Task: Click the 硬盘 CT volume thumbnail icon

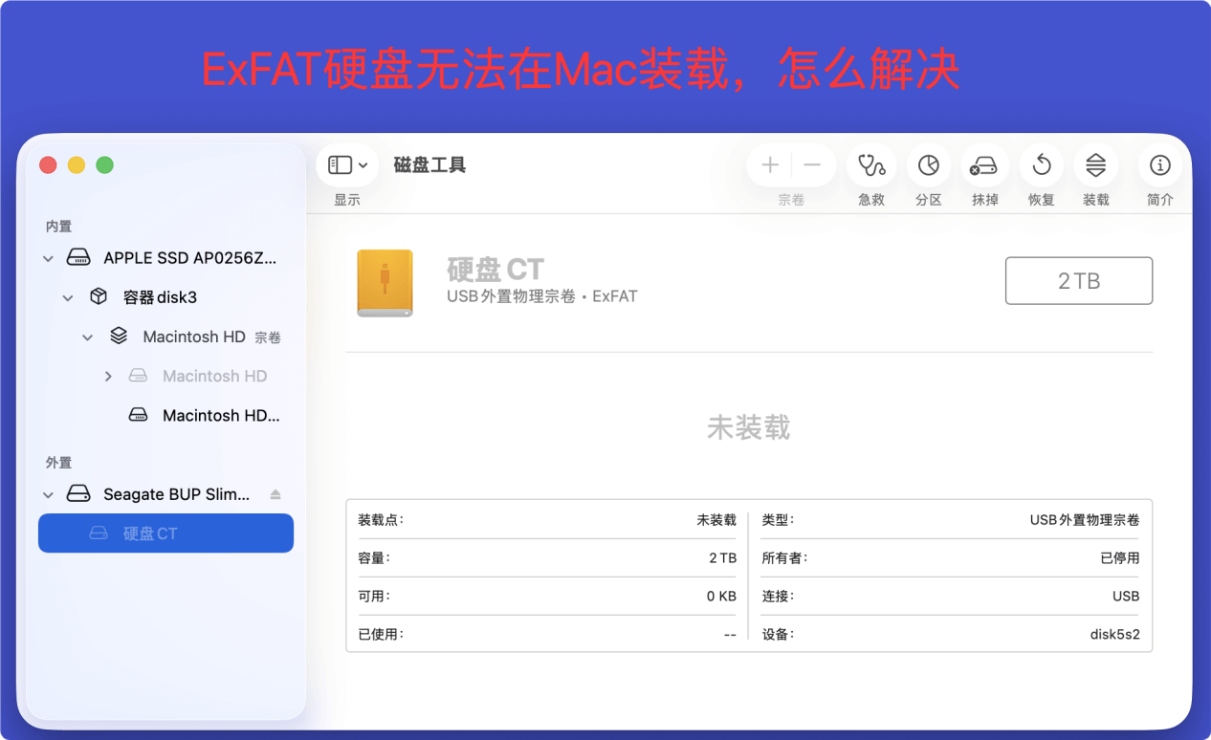Action: click(385, 282)
